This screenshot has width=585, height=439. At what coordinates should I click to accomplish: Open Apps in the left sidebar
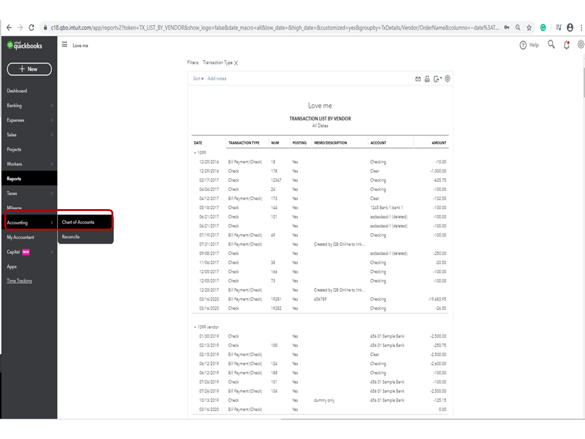[x=12, y=266]
